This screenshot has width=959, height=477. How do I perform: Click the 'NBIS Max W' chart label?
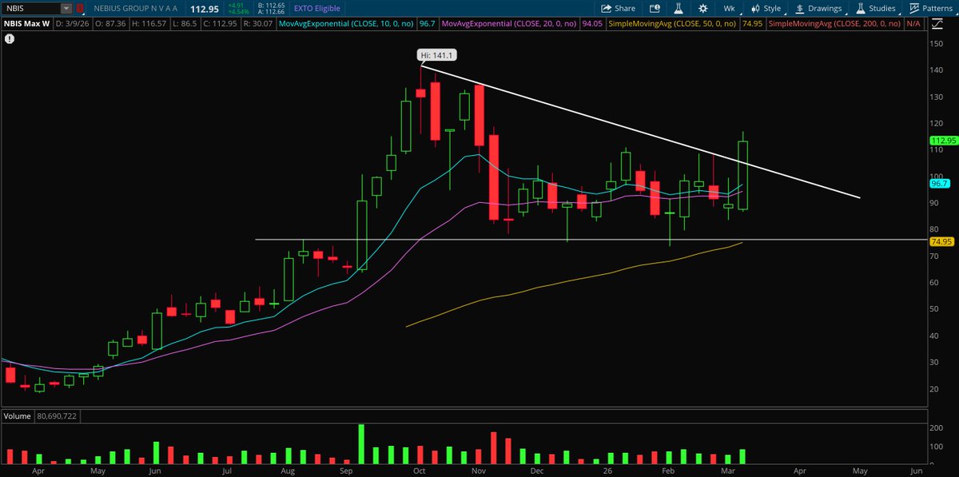pos(26,26)
